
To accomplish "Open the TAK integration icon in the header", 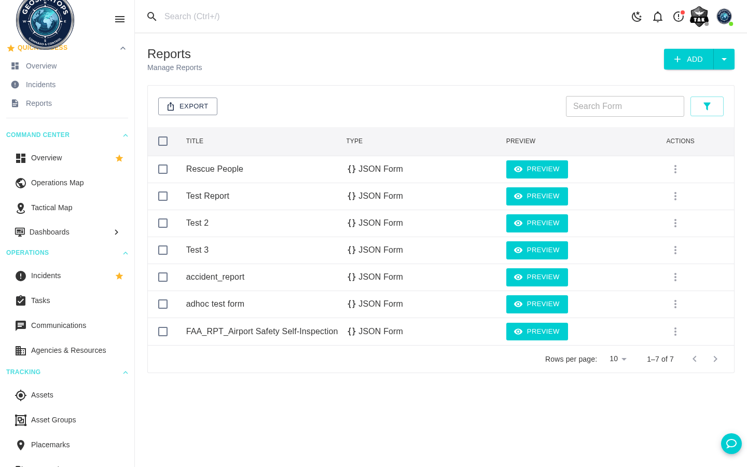I will (x=699, y=16).
